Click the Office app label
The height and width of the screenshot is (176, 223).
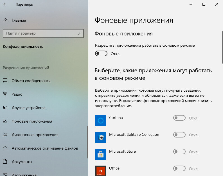click(114, 168)
